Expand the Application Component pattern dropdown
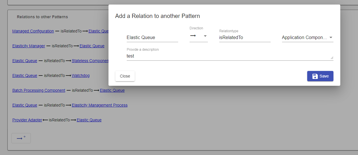Image resolution: width=358 pixels, height=155 pixels. pos(307,37)
